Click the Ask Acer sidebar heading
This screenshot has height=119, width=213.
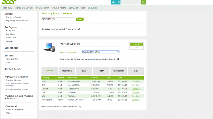pyautogui.click(x=9, y=56)
